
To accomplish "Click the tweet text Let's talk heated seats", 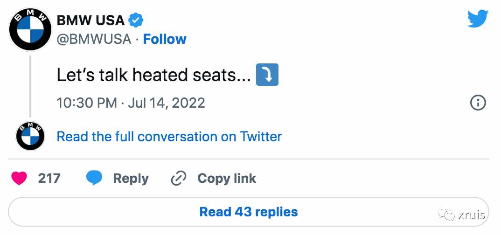I will [x=153, y=76].
